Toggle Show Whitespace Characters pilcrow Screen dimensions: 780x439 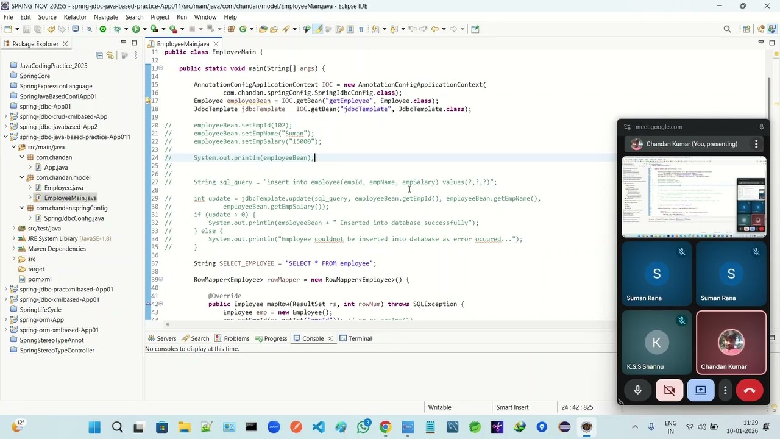tap(361, 29)
